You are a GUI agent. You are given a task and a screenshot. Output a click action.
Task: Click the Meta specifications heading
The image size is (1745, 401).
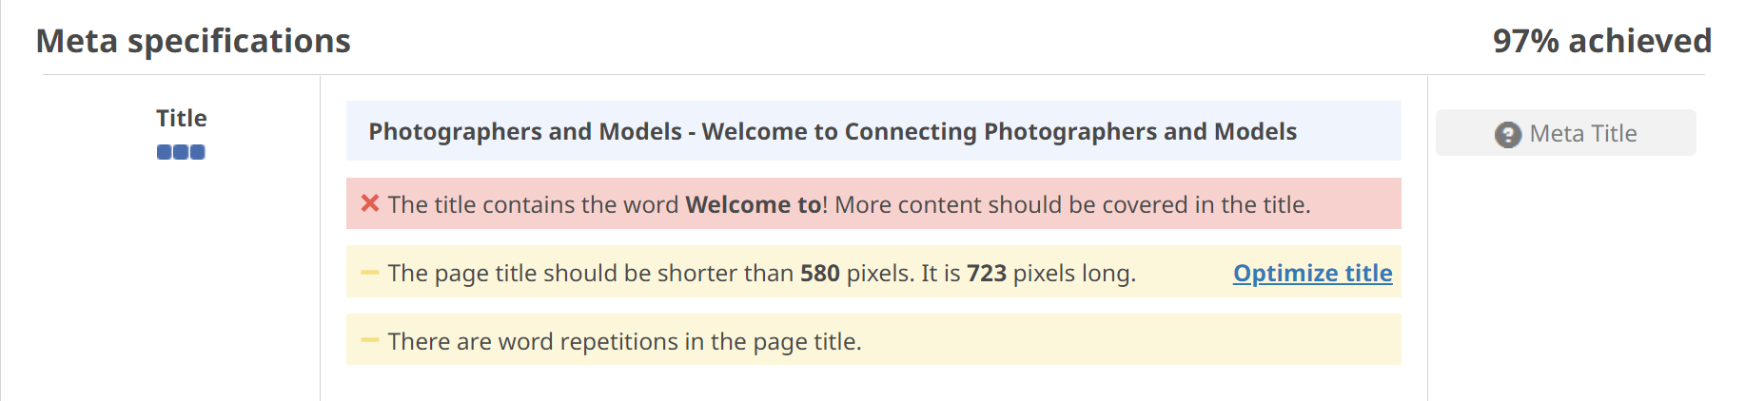(x=193, y=41)
